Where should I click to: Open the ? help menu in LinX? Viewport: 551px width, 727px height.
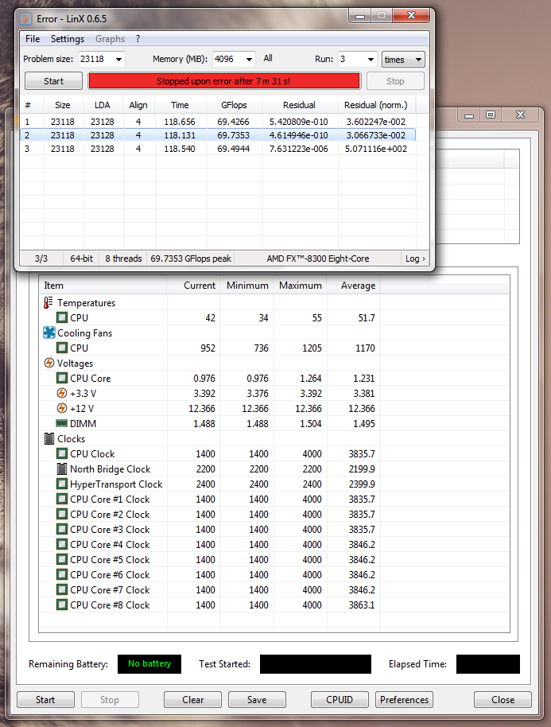click(138, 39)
